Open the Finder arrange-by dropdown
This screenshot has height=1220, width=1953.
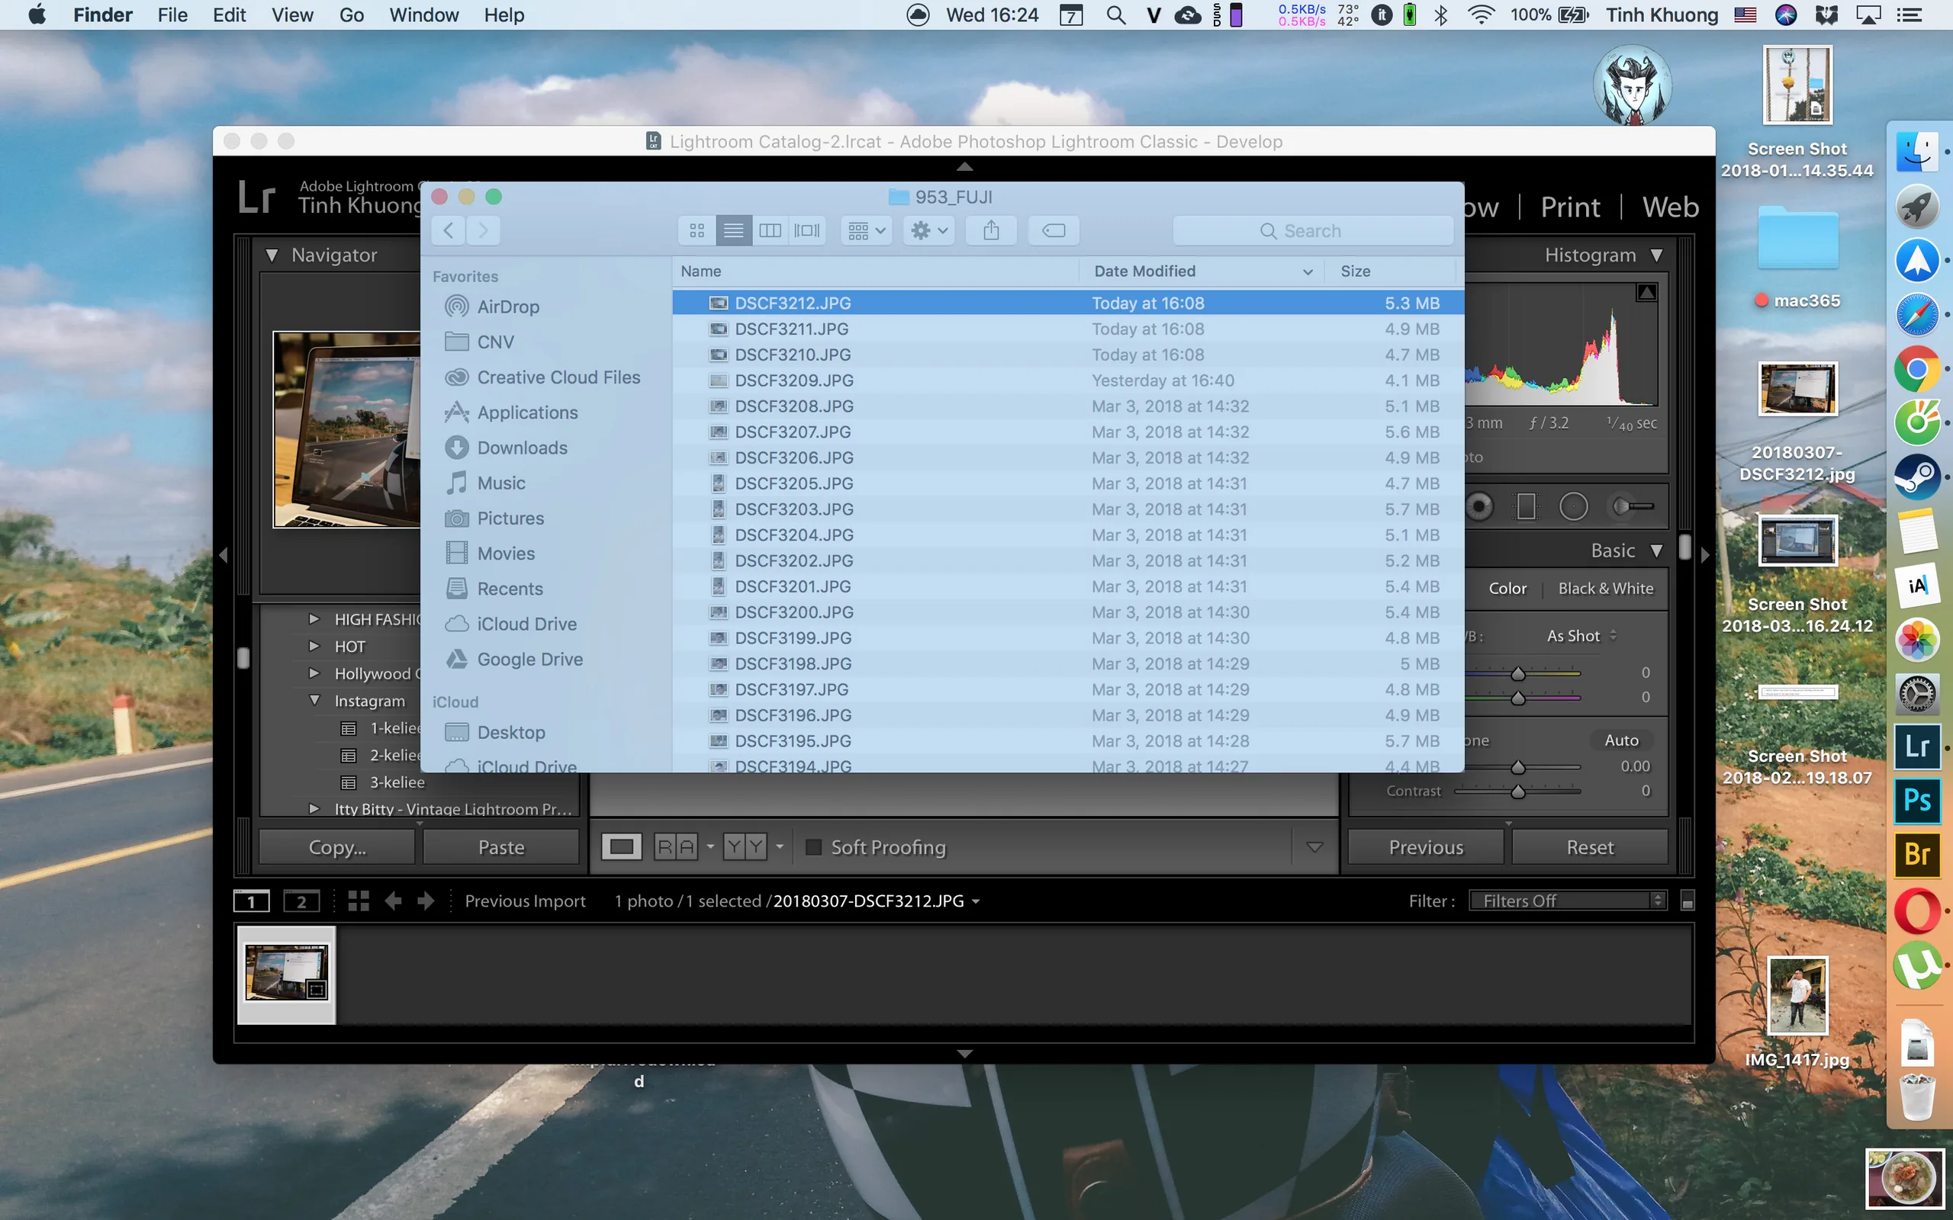click(867, 231)
